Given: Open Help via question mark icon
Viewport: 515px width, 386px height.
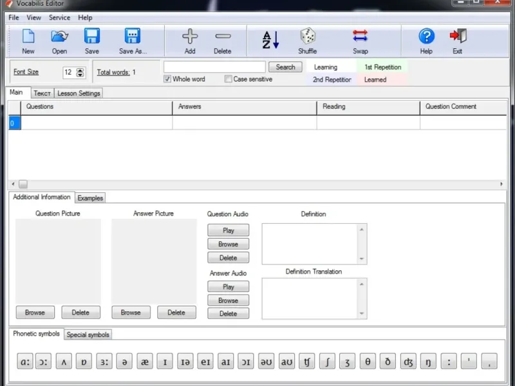Looking at the screenshot, I should 426,41.
